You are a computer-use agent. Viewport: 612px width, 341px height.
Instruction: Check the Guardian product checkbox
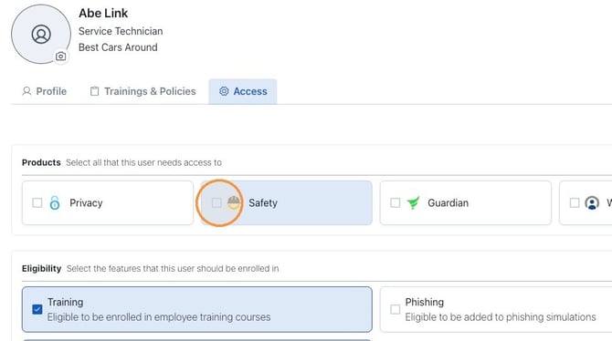(x=396, y=202)
